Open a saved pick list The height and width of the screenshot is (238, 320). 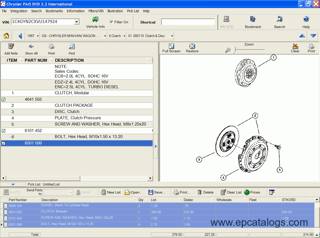[133, 192]
